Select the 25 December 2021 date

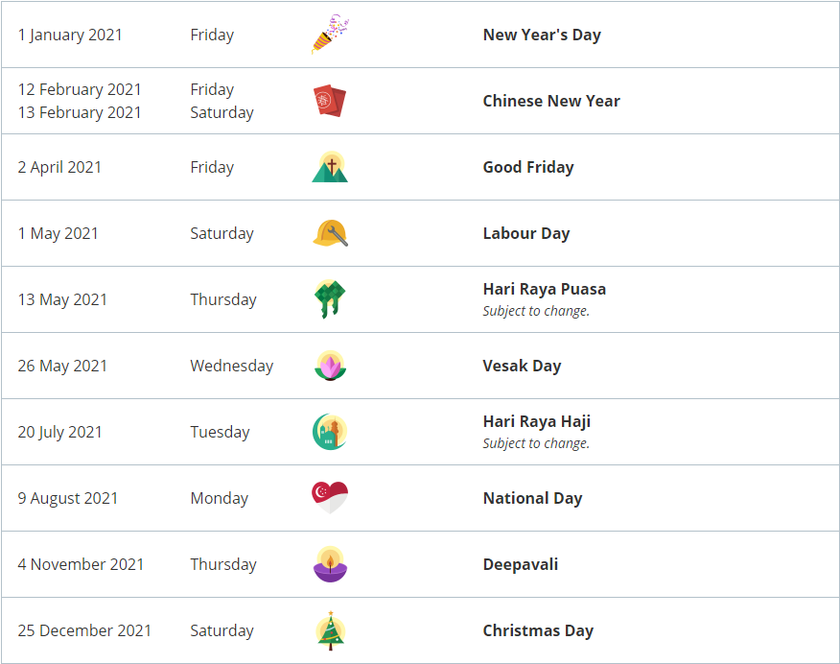[84, 630]
